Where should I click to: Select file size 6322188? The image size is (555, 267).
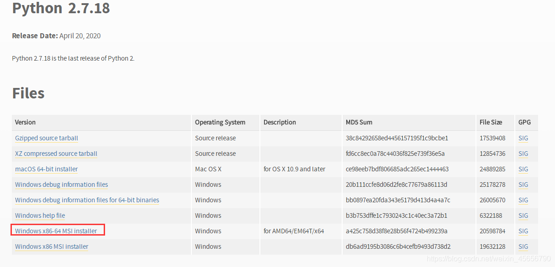pyautogui.click(x=491, y=216)
